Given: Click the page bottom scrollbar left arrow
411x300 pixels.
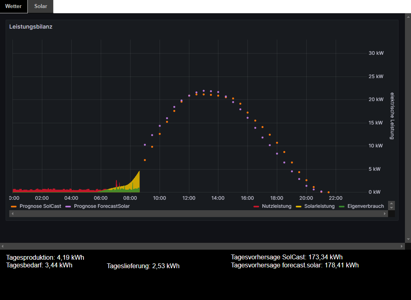Looking at the screenshot, I should [x=3, y=246].
